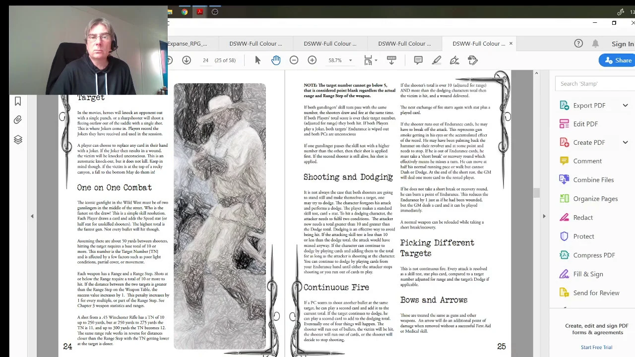The width and height of the screenshot is (635, 357).
Task: Expand the Export PDF options chevron
Action: coord(625,106)
